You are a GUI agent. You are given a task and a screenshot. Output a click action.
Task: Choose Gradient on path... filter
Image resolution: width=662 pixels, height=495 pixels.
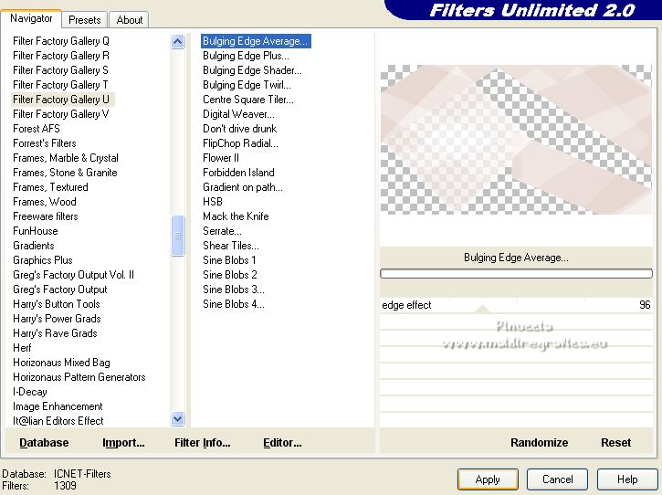click(243, 187)
